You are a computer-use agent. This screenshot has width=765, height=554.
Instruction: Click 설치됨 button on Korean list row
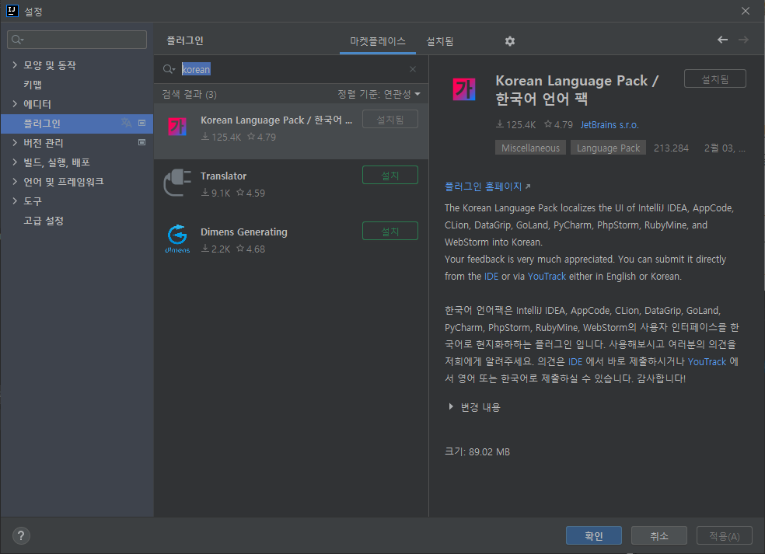click(x=389, y=120)
